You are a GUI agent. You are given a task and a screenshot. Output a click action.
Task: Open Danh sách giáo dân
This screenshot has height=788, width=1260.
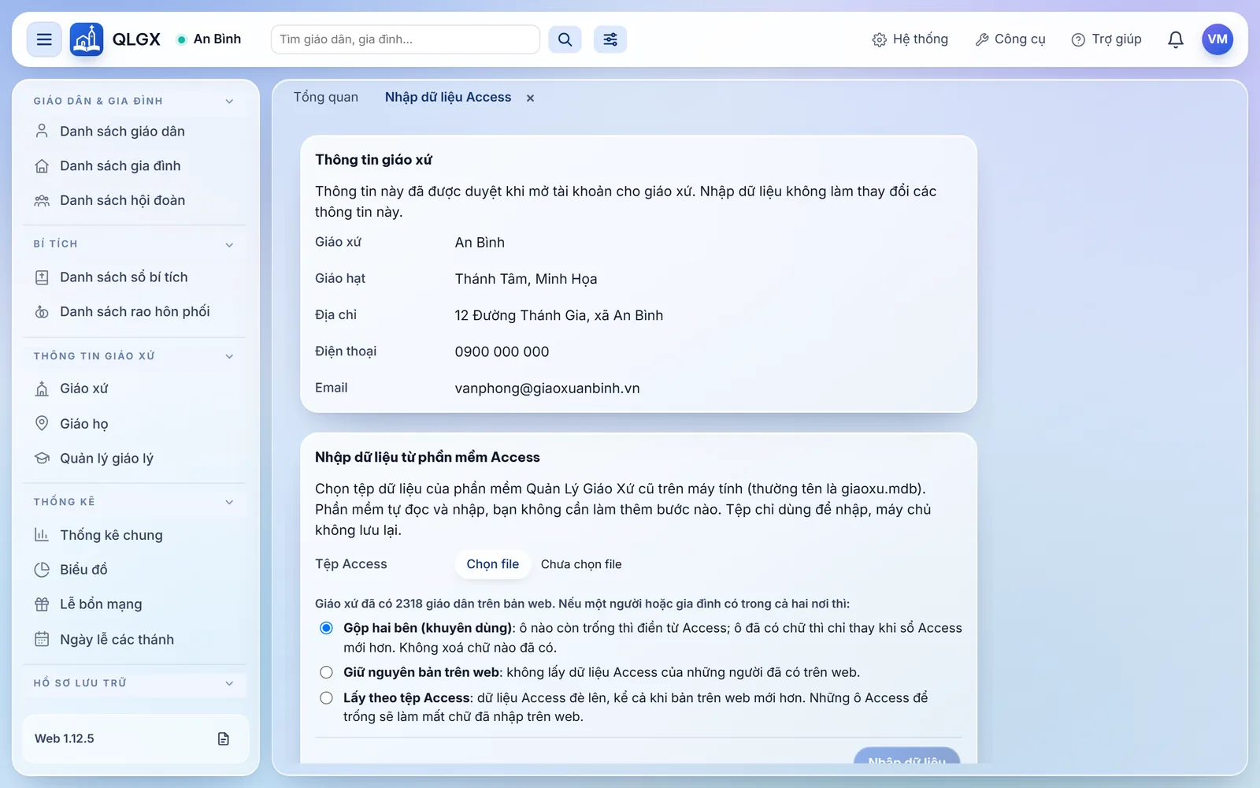(135, 132)
